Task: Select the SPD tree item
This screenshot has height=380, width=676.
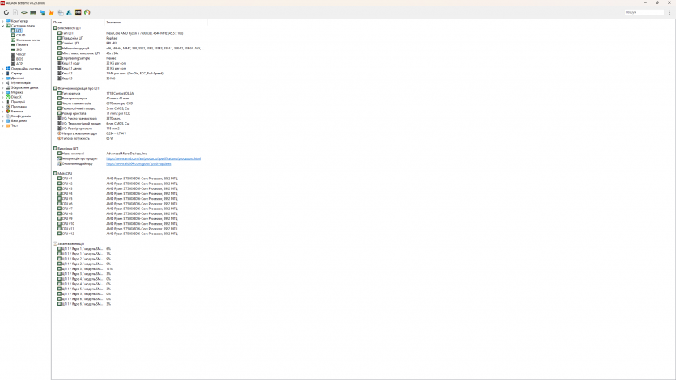Action: 19,49
